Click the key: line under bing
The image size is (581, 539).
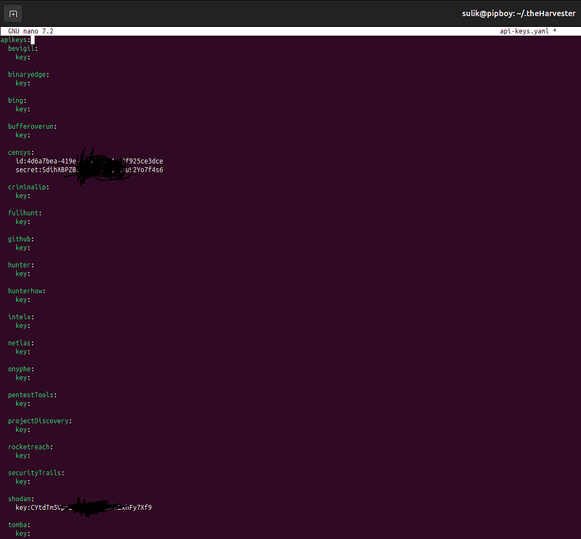pos(23,109)
